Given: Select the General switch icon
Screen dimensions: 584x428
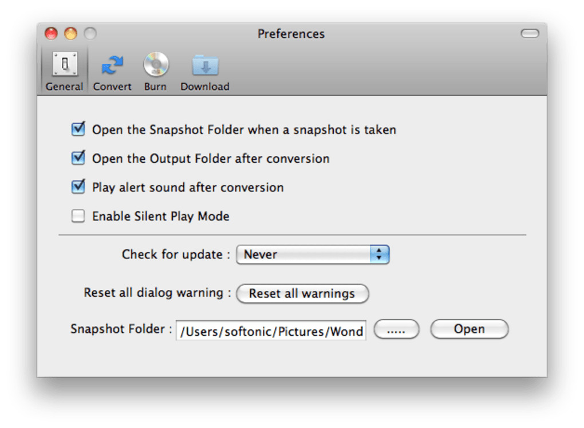Looking at the screenshot, I should (65, 64).
